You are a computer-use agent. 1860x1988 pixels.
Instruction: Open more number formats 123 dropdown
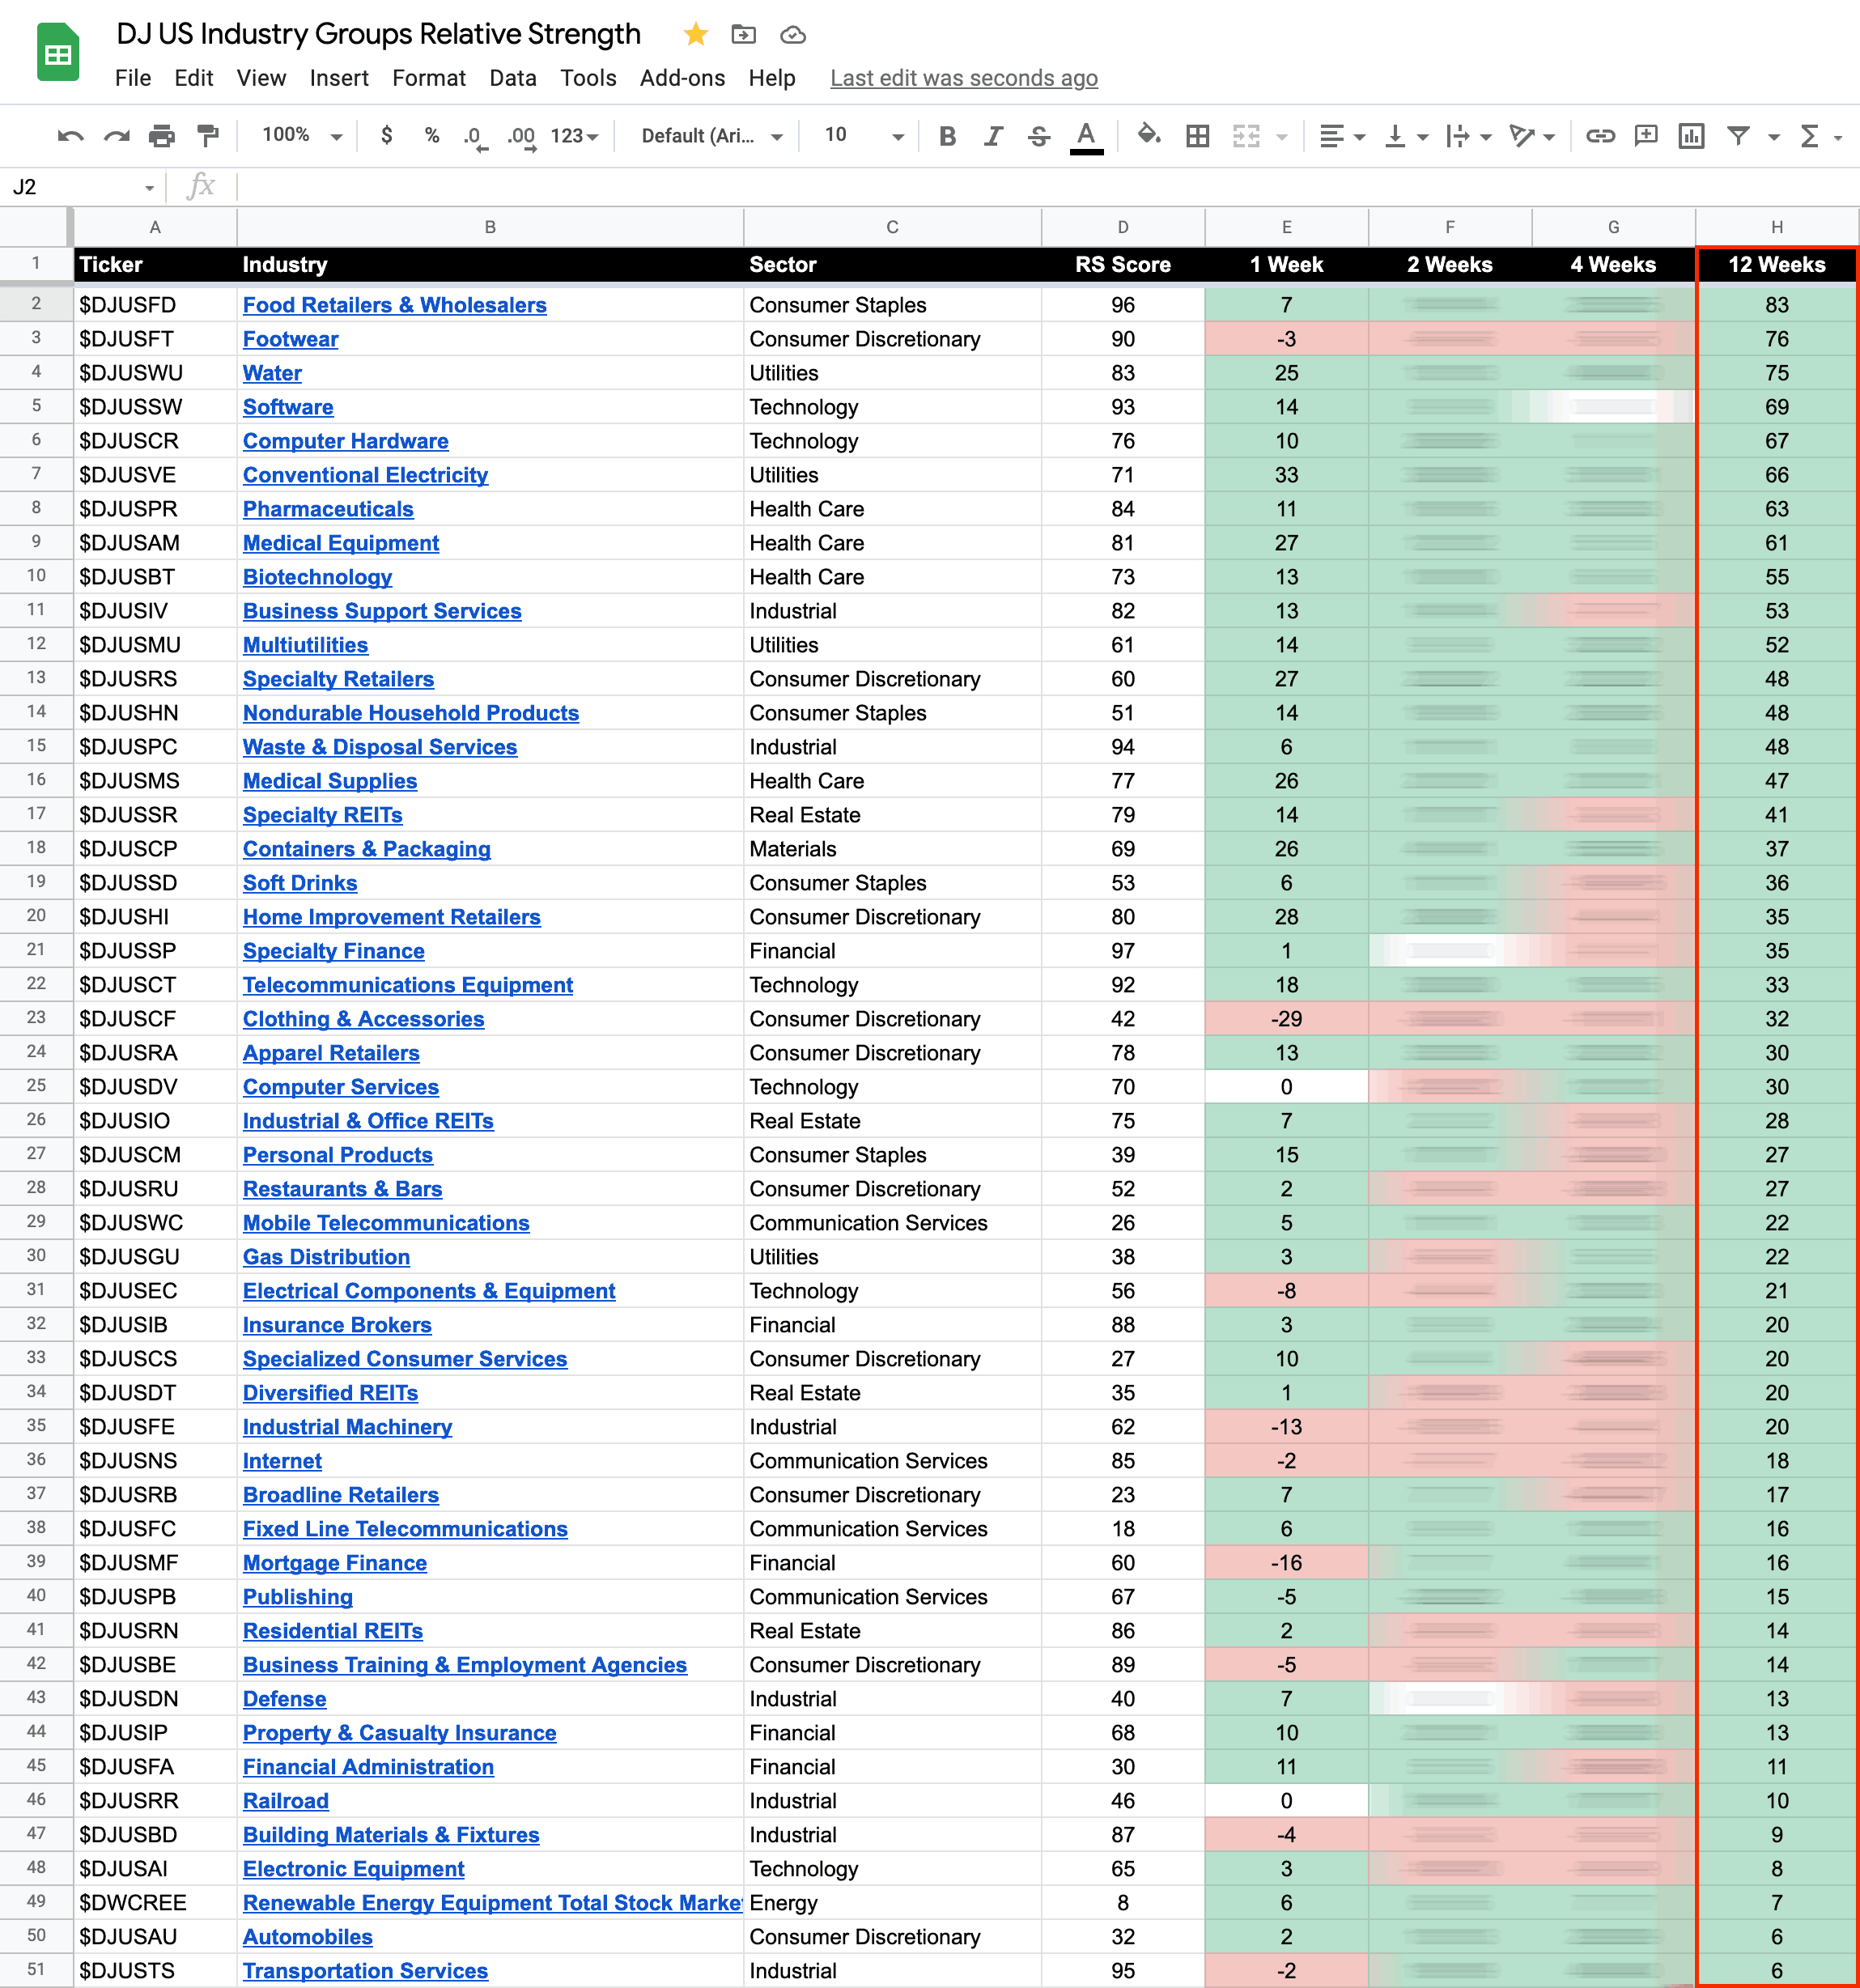click(575, 136)
